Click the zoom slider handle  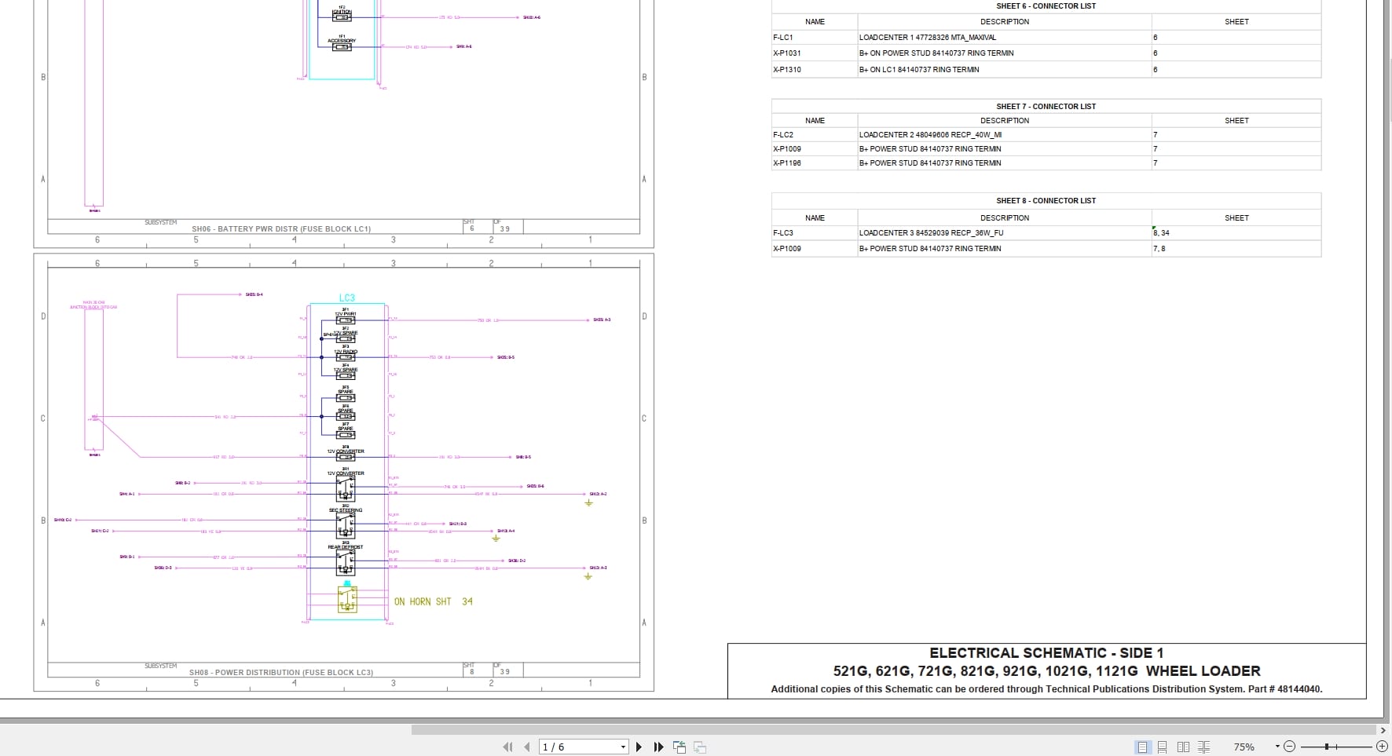(x=1327, y=747)
